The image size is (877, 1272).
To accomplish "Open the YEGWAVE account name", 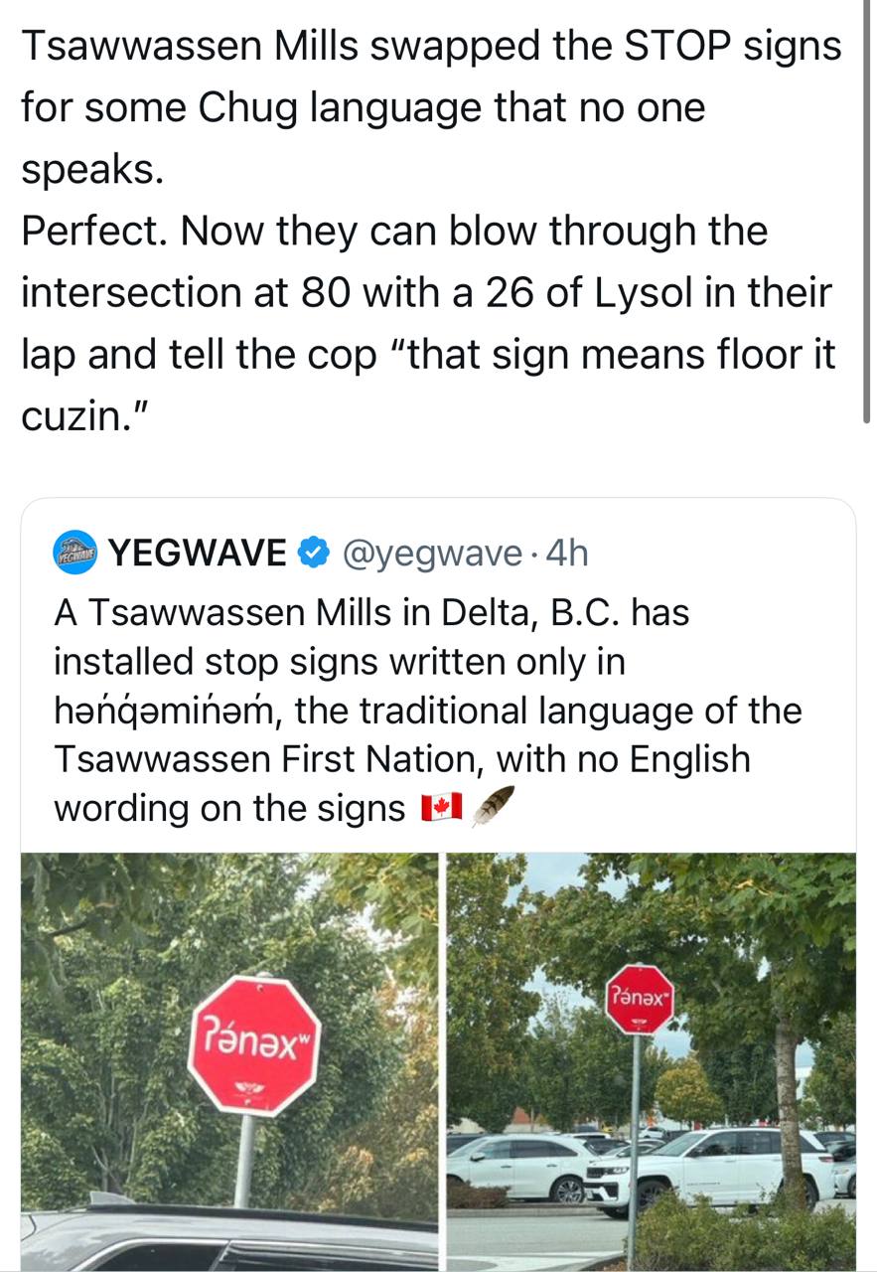I will coord(199,553).
